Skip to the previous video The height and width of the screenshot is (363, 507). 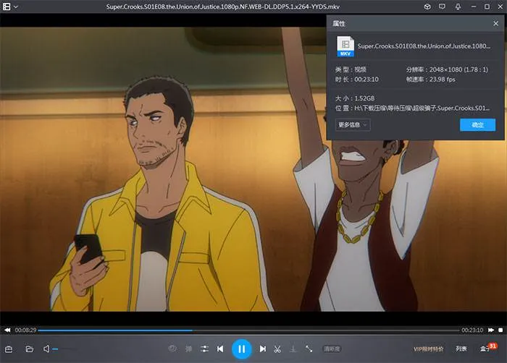[x=220, y=349]
